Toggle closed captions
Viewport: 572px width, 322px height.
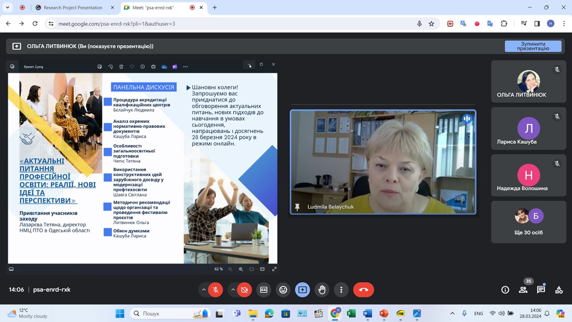tap(264, 290)
